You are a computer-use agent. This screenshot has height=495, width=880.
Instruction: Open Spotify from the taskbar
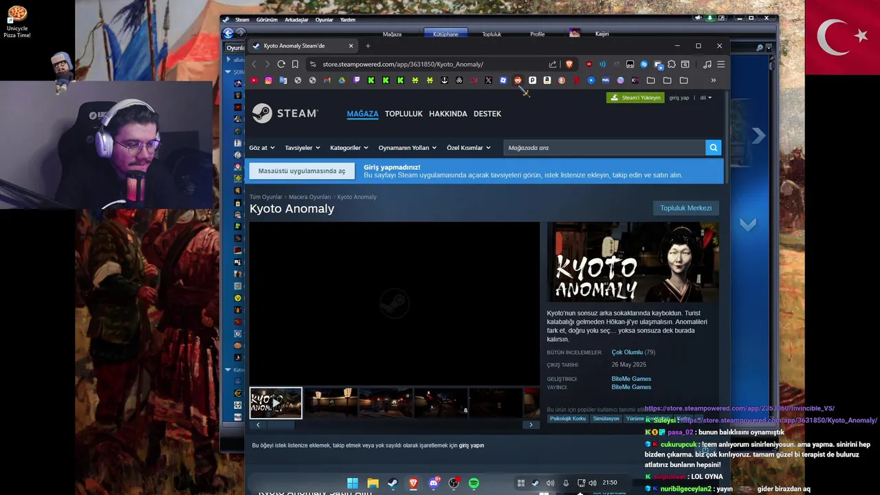pyautogui.click(x=474, y=483)
